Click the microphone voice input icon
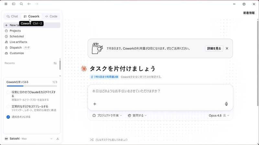The width and height of the screenshot is (259, 145). pos(226,104)
